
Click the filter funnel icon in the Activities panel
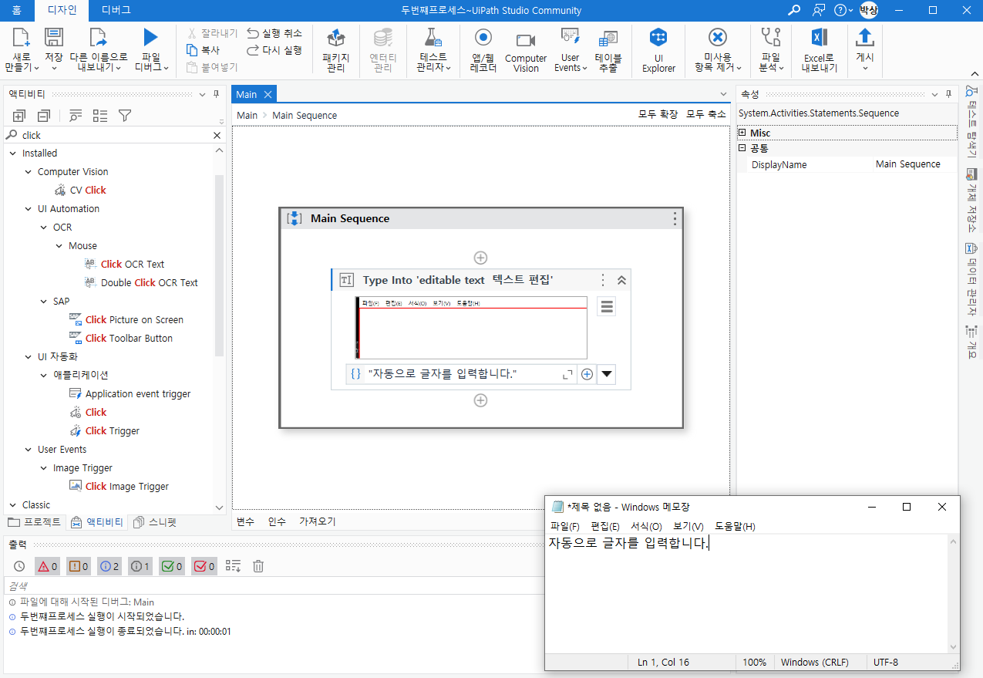click(125, 116)
